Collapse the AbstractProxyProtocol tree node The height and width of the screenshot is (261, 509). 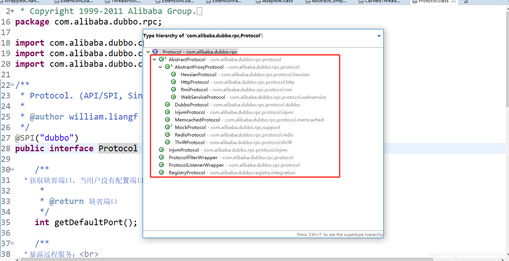(x=160, y=67)
